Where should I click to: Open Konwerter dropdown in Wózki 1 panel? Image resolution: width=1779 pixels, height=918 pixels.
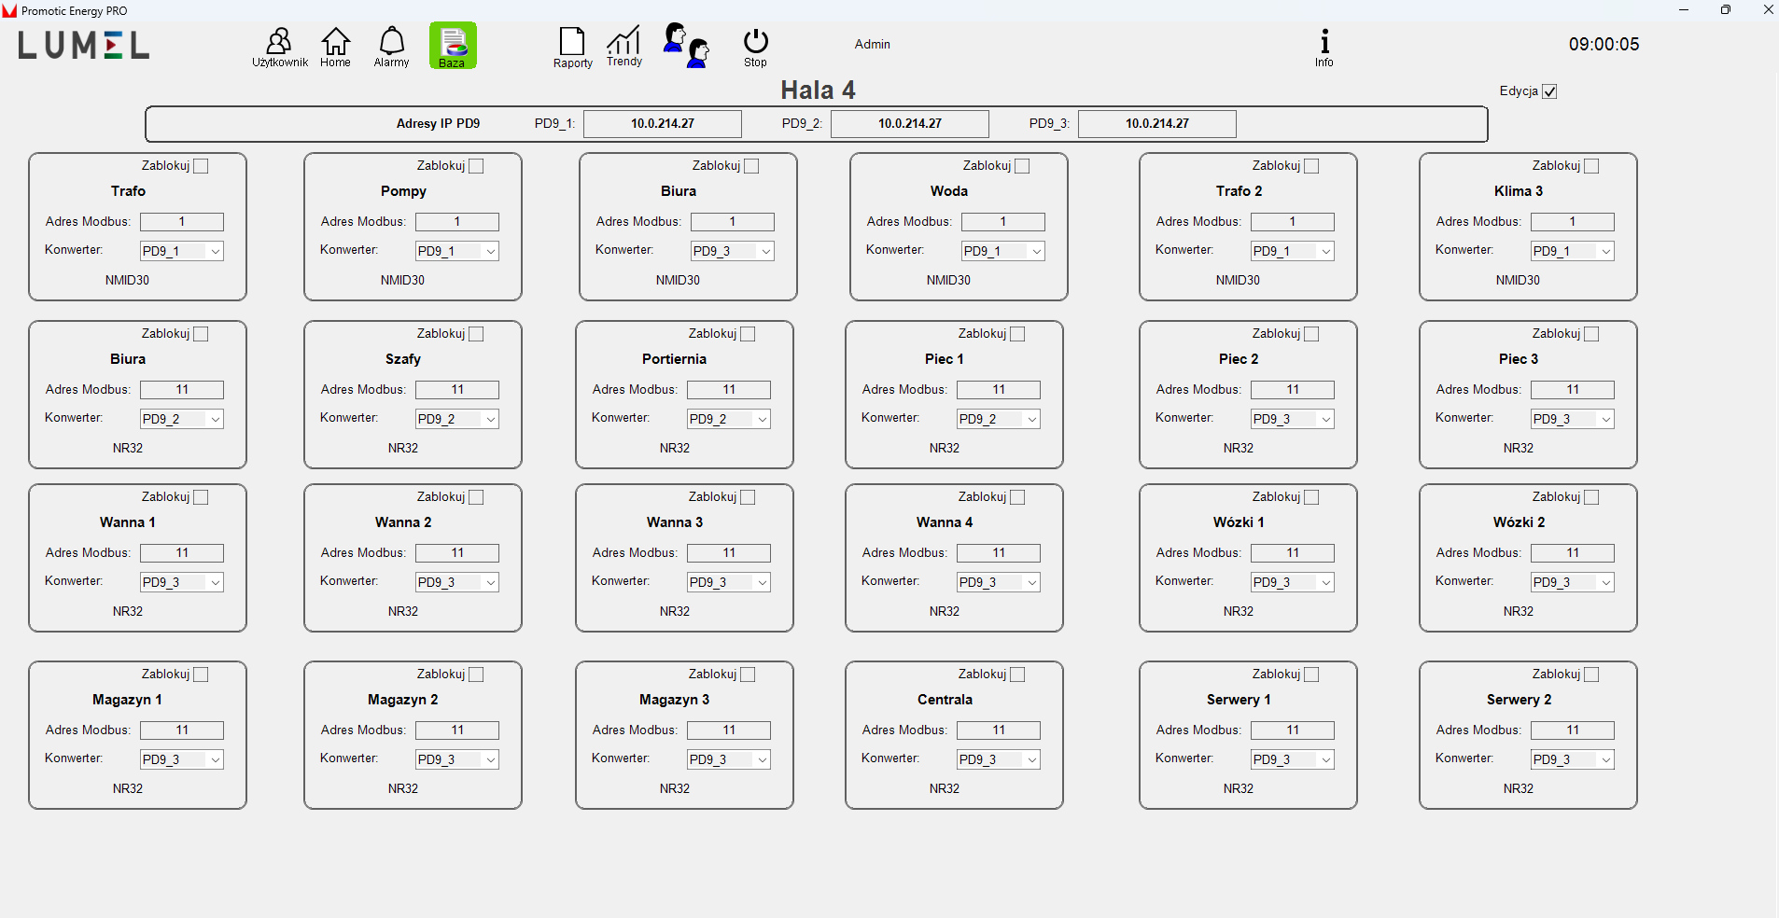click(1293, 582)
